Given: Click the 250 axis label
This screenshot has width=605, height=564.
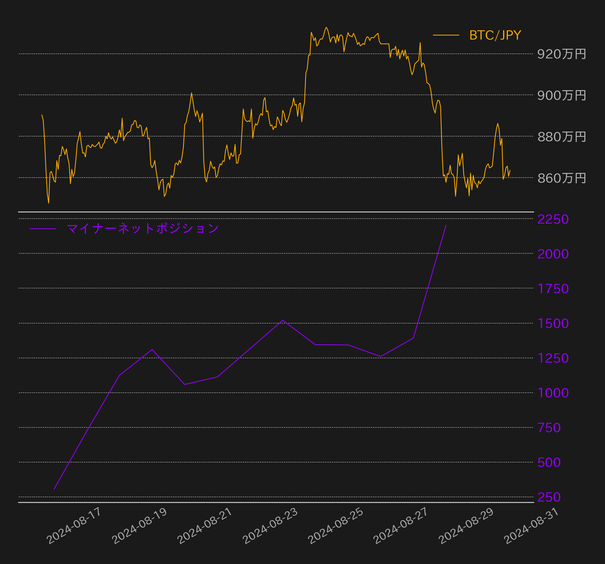Looking at the screenshot, I should click(549, 497).
